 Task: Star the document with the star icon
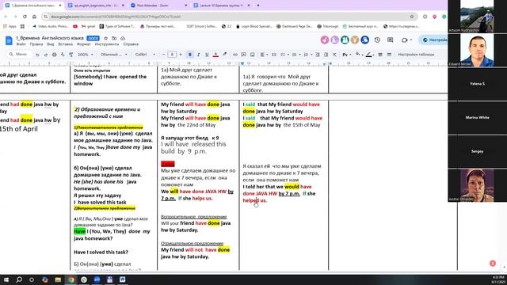point(105,38)
